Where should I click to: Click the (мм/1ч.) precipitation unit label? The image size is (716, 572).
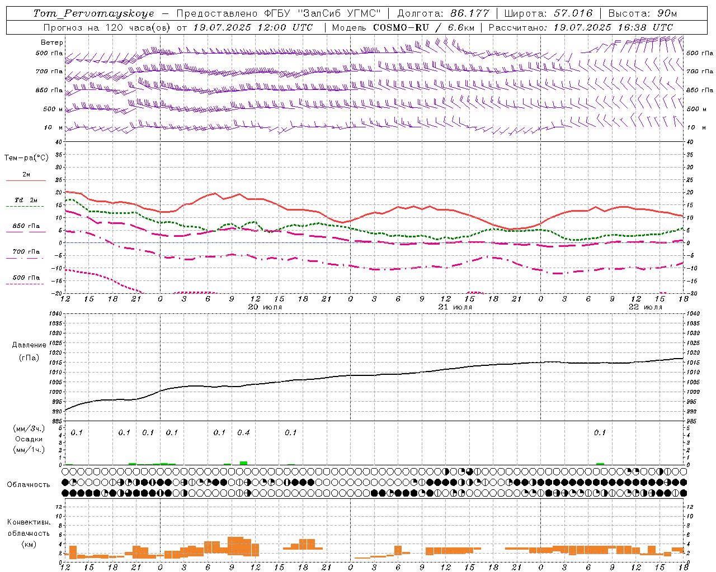(x=29, y=450)
